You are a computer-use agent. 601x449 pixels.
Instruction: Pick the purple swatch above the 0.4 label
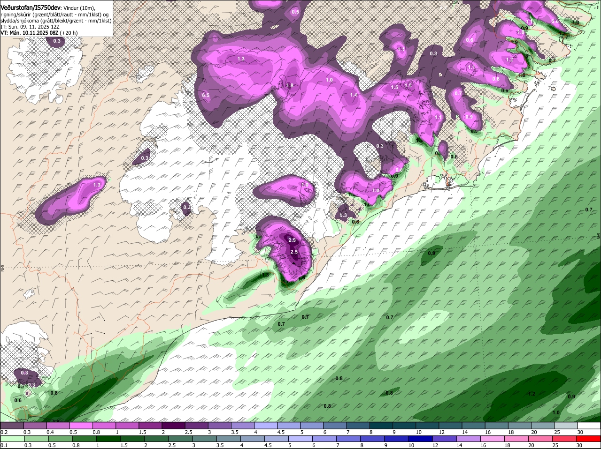click(58, 426)
